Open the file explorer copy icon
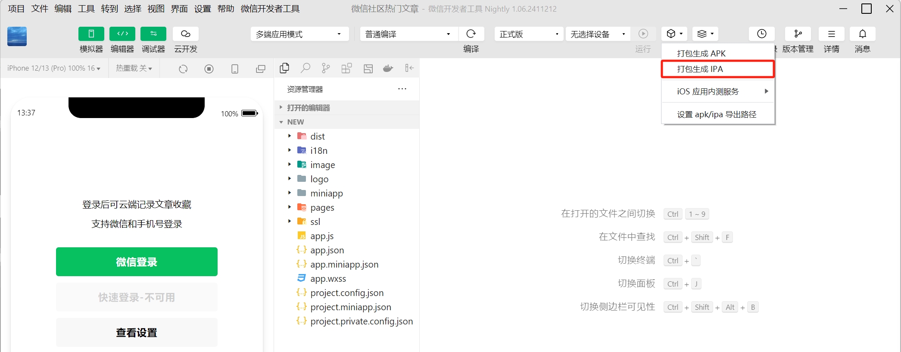The image size is (901, 352). pos(284,68)
